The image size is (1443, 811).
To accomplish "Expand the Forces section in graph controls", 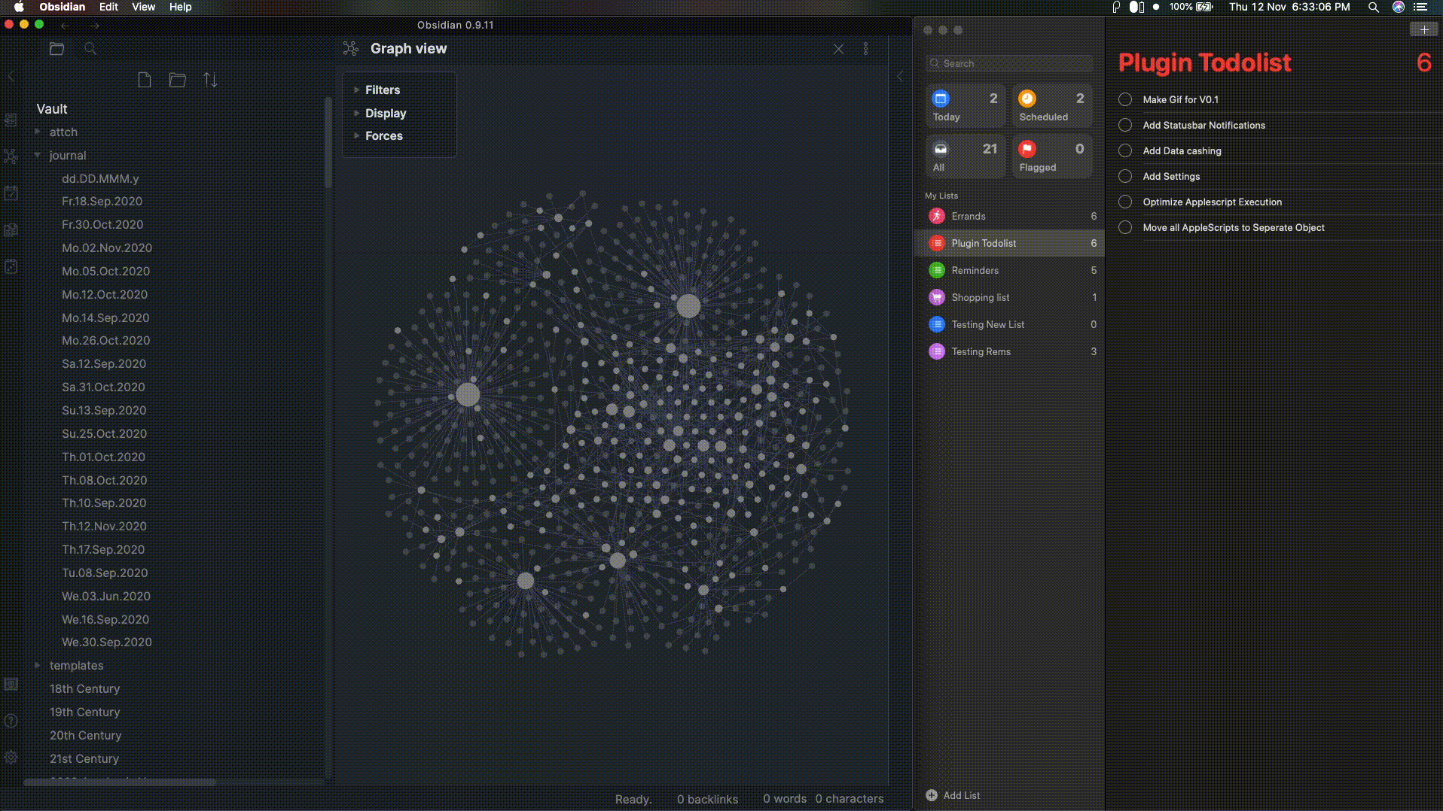I will [x=384, y=135].
